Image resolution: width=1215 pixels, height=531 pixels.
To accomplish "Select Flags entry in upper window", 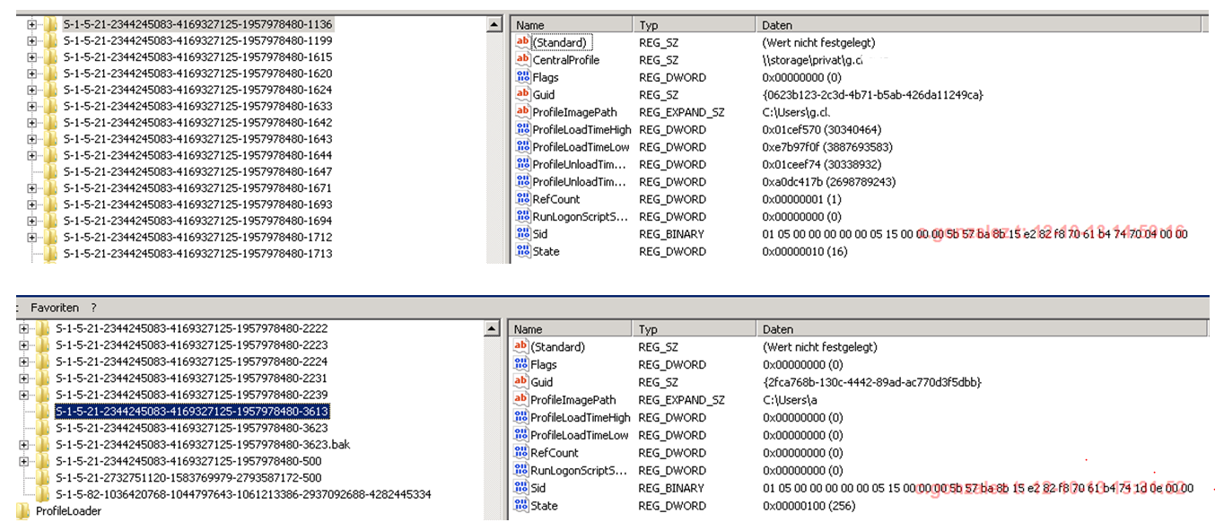I will point(545,77).
